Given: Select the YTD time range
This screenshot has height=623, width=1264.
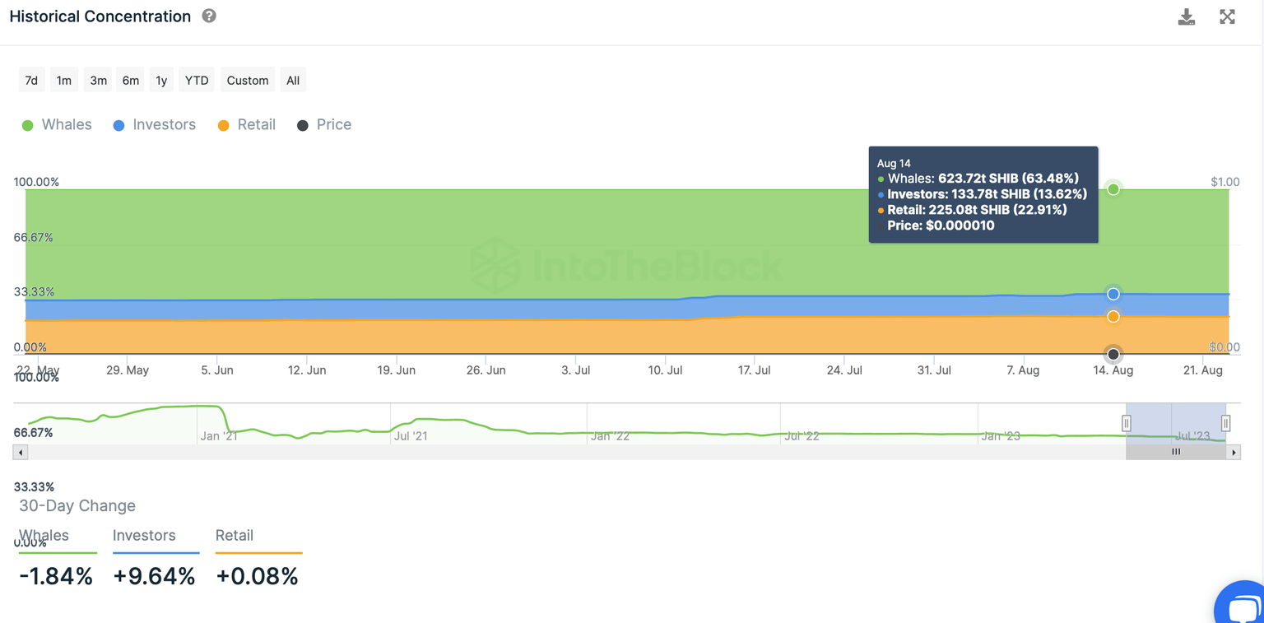Looking at the screenshot, I should pyautogui.click(x=196, y=80).
